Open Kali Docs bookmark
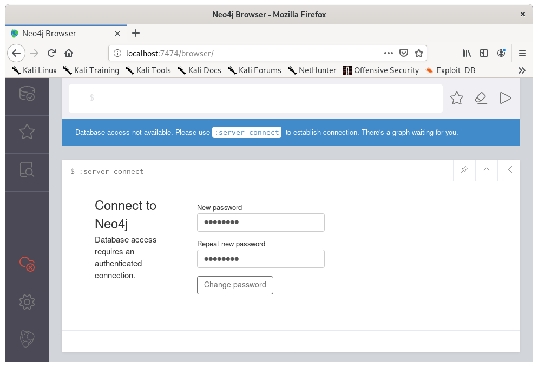The image size is (538, 367). [x=199, y=70]
